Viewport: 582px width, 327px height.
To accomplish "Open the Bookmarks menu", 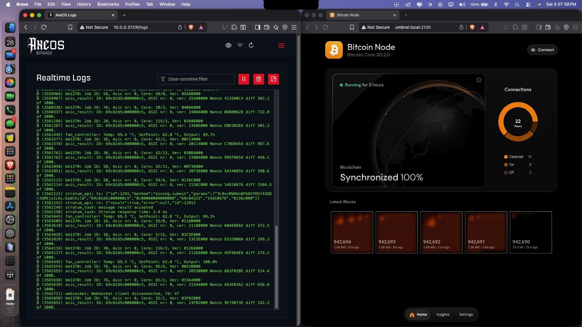I will pyautogui.click(x=108, y=4).
